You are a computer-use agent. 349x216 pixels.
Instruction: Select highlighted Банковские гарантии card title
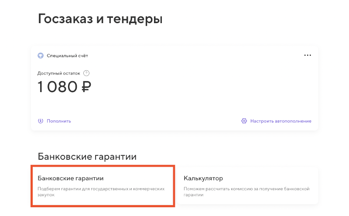[70, 178]
